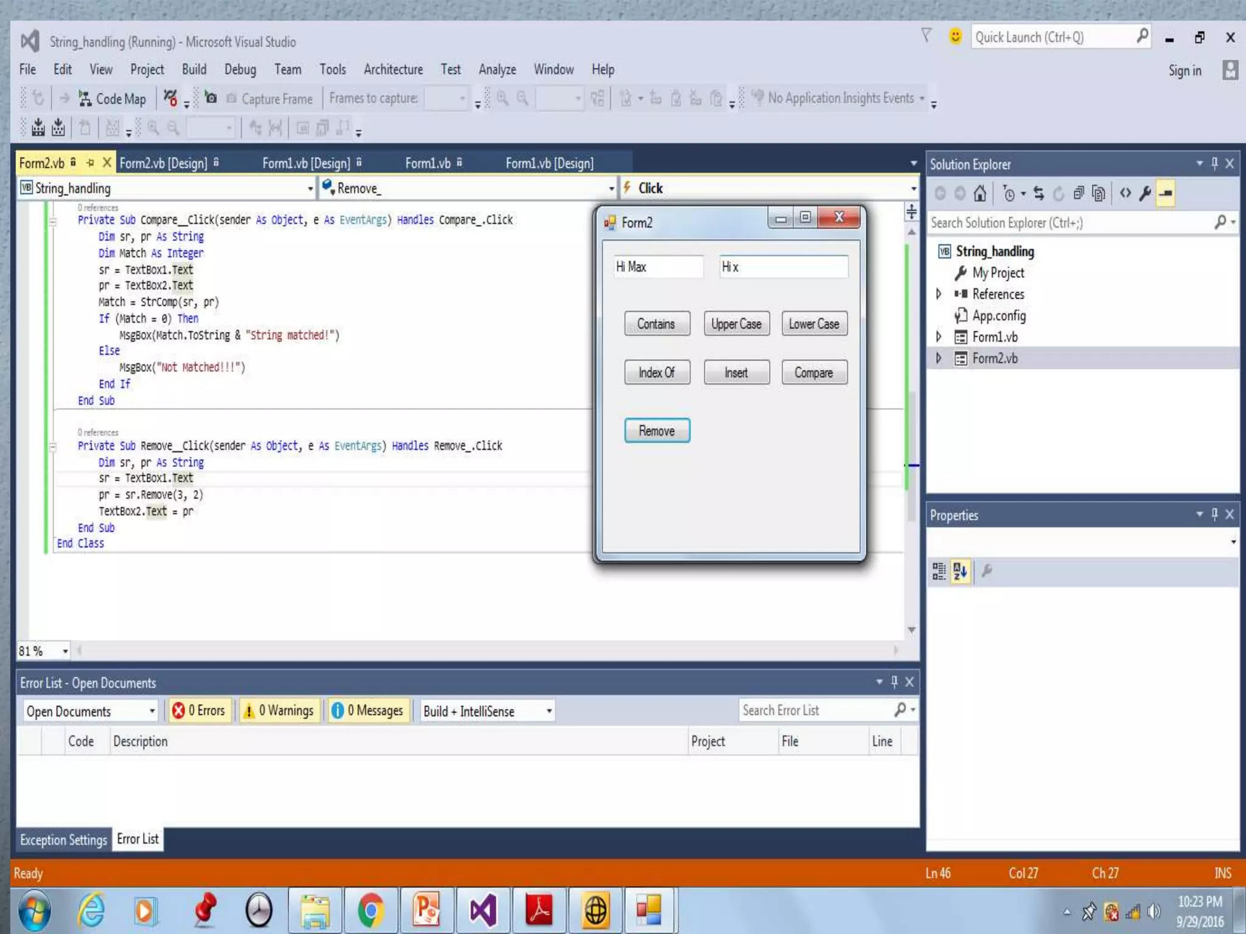The width and height of the screenshot is (1246, 934).
Task: Click the View Code icon in Solution Explorer
Action: pyautogui.click(x=1125, y=194)
